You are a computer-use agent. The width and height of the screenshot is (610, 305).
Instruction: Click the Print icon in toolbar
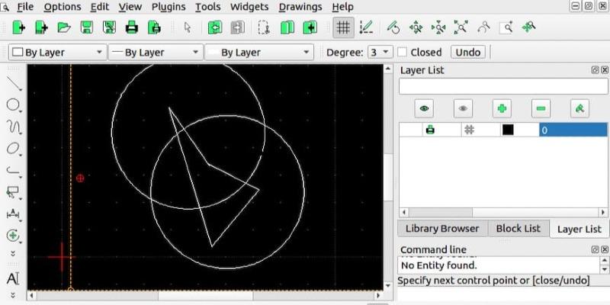pos(132,27)
